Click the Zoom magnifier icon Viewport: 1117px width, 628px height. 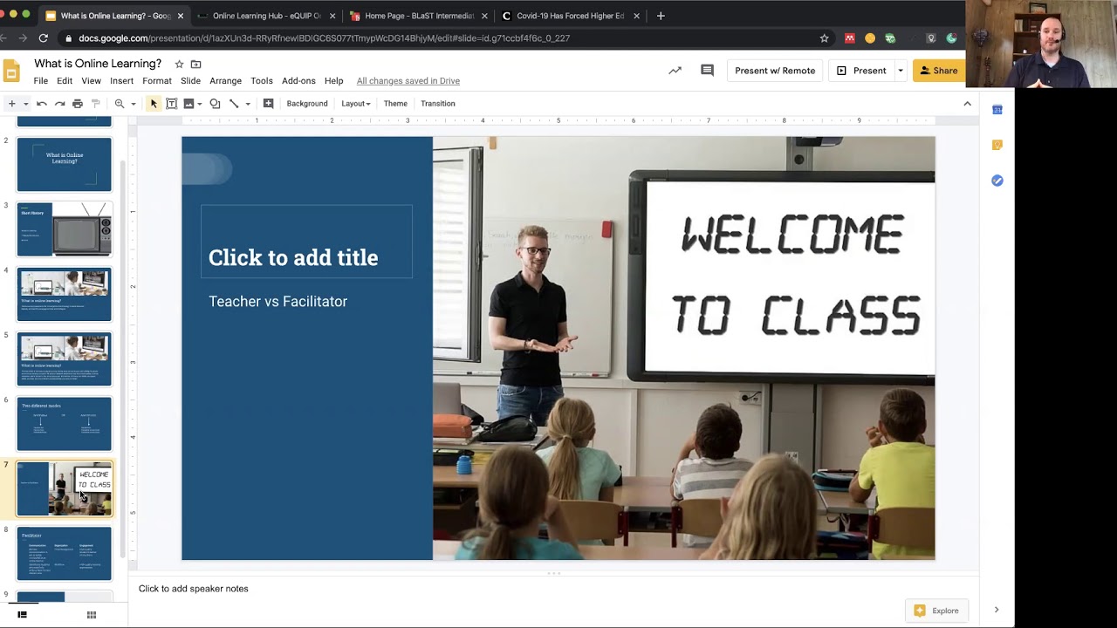pyautogui.click(x=120, y=104)
